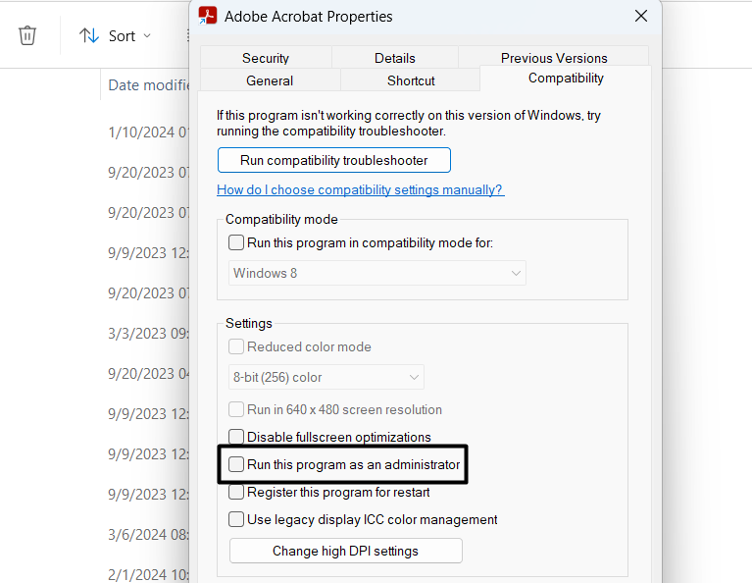Image resolution: width=752 pixels, height=583 pixels.
Task: Switch to the Shortcut tab
Action: (x=411, y=80)
